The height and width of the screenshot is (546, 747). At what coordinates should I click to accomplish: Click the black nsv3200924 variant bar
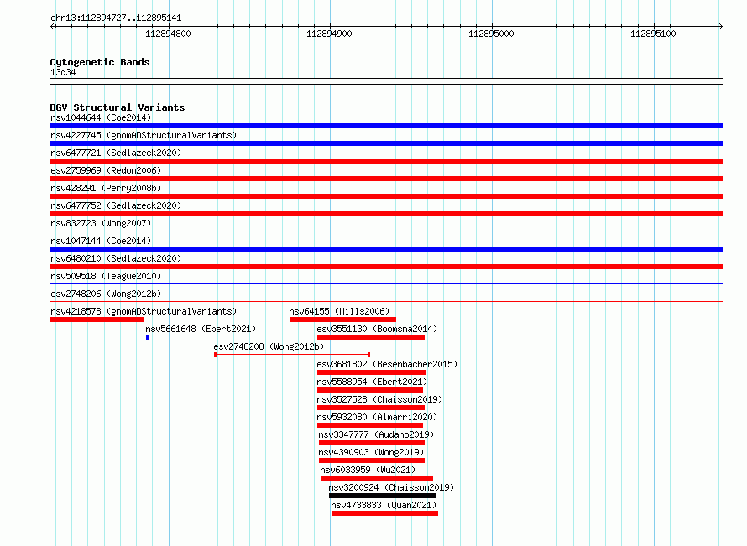pos(383,496)
